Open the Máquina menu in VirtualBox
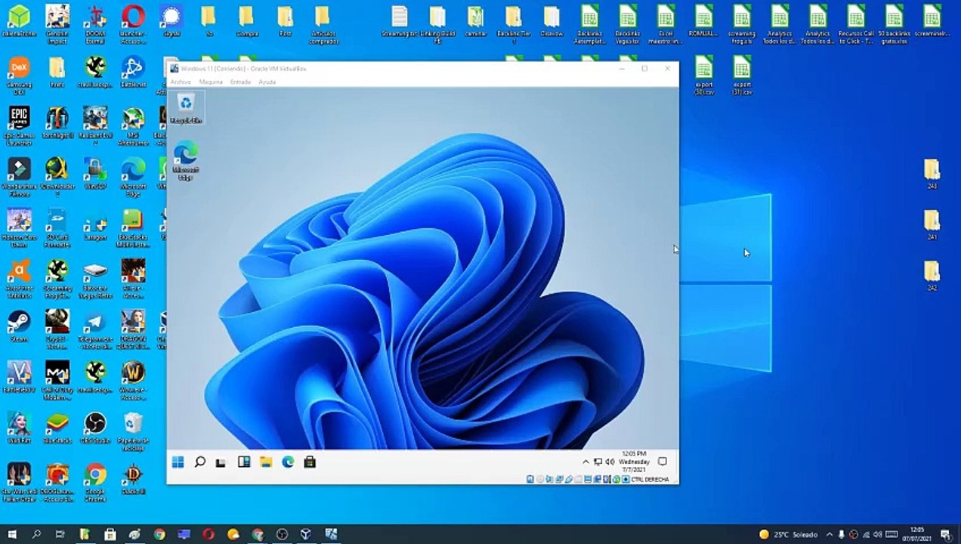961x544 pixels. [x=211, y=82]
